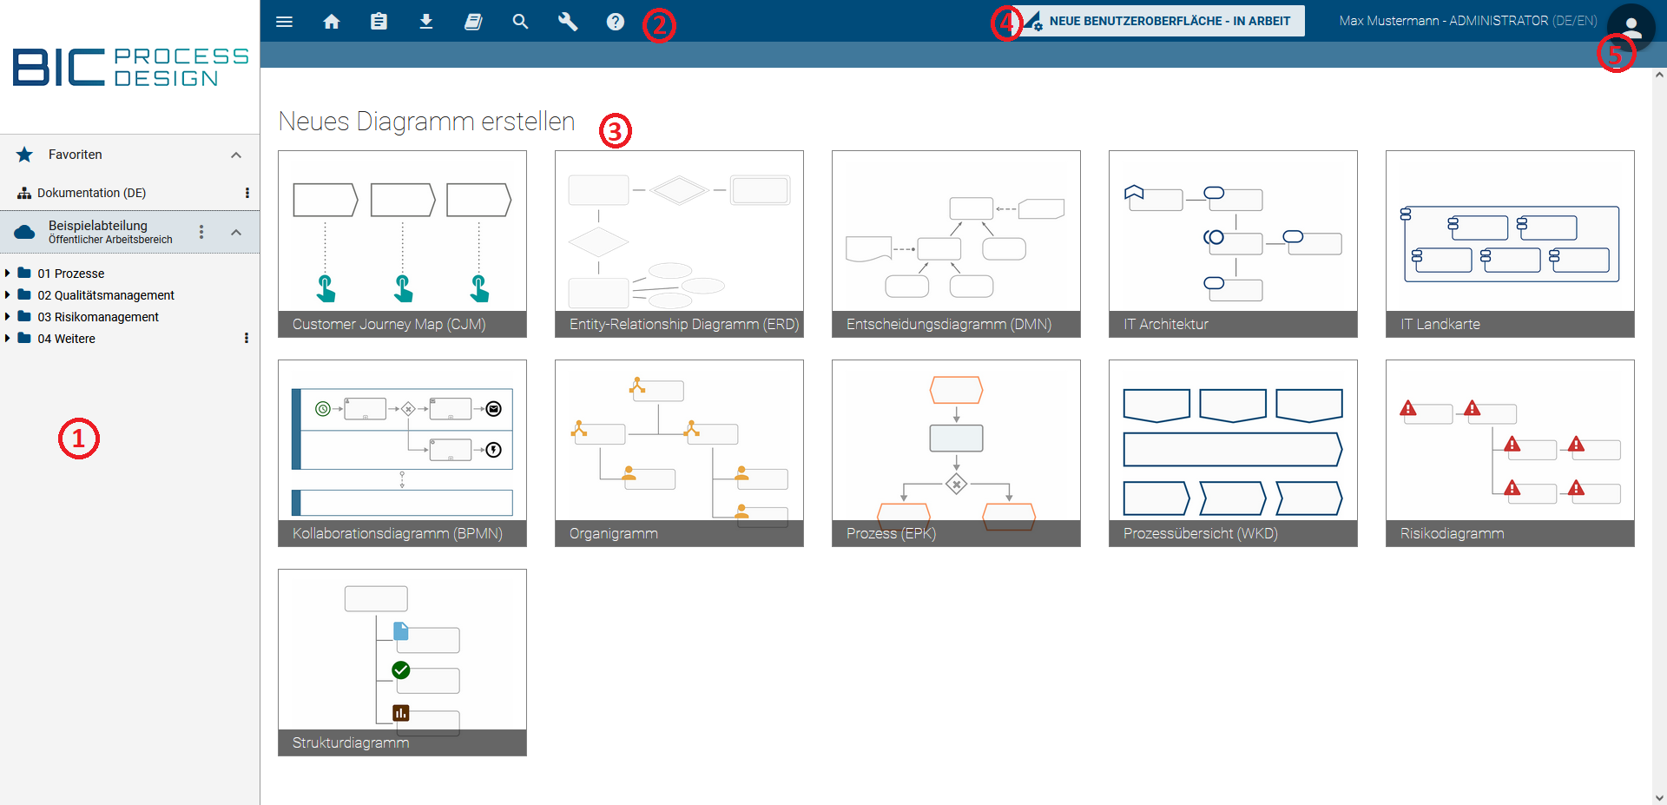The width and height of the screenshot is (1667, 805).
Task: Collapse the Favoriten section
Action: [235, 155]
